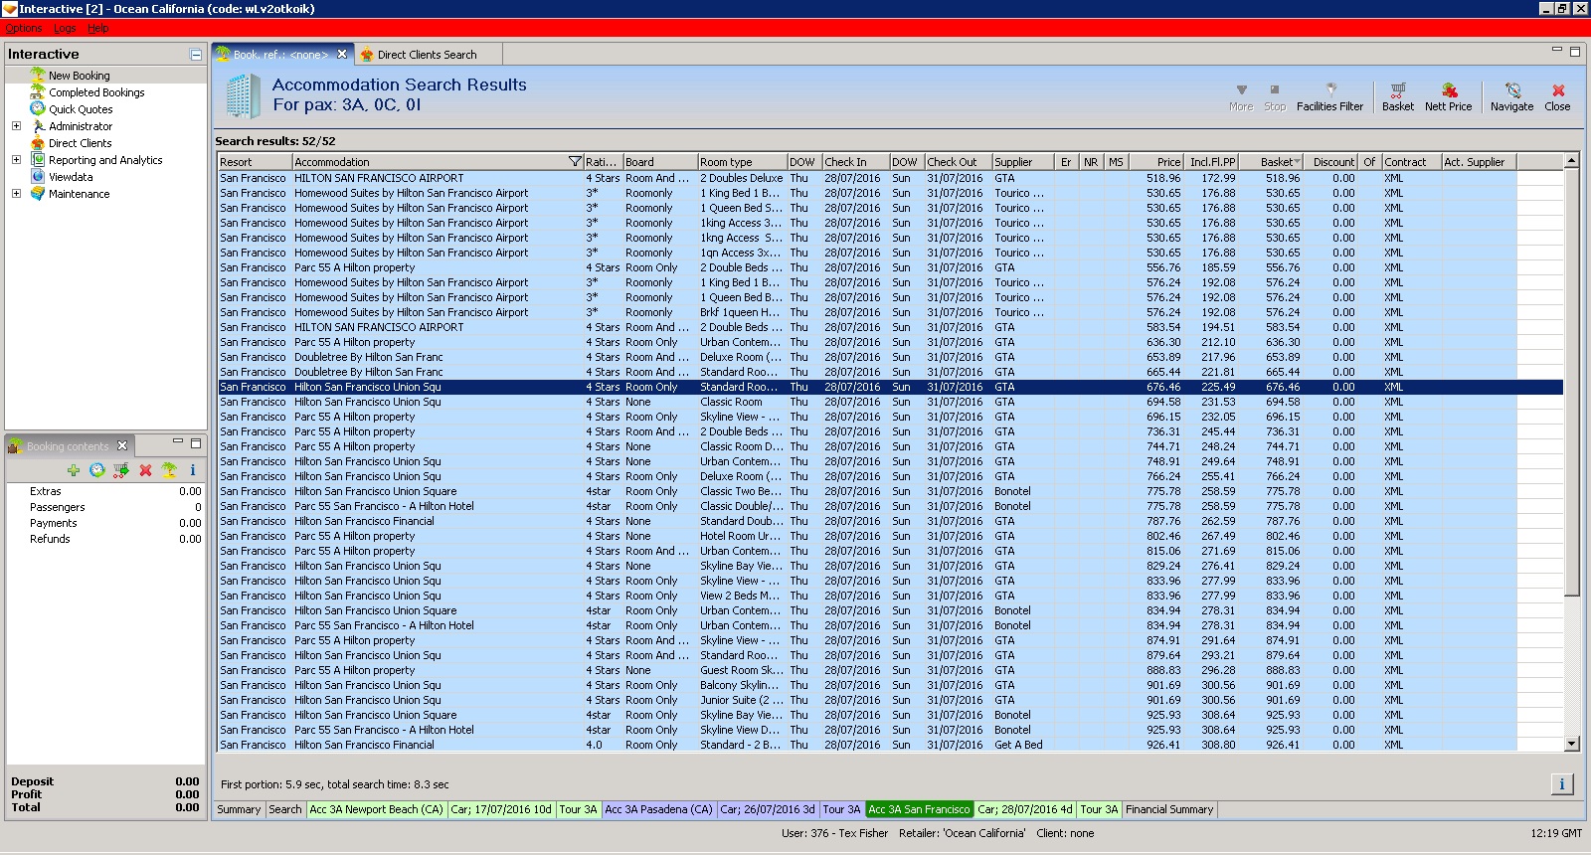
Task: Click the info button below the results table
Action: [1561, 784]
